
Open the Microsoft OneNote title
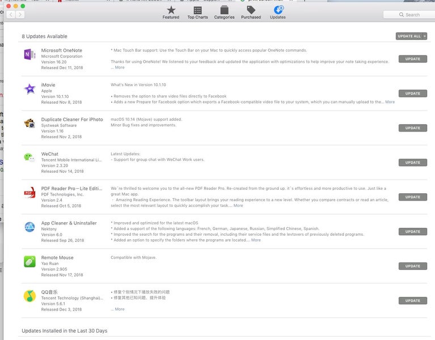pos(62,50)
